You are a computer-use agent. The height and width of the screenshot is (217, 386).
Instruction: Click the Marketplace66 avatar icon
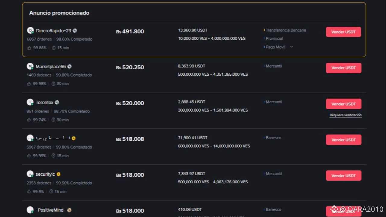click(x=30, y=67)
